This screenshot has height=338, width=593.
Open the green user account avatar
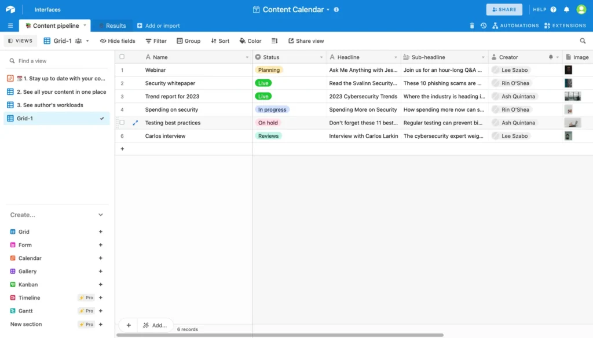(581, 9)
